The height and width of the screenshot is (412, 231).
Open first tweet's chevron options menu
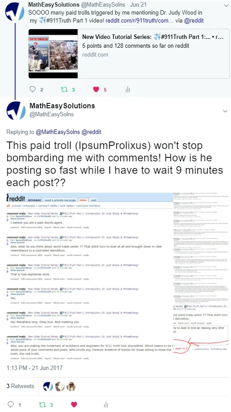pos(226,5)
